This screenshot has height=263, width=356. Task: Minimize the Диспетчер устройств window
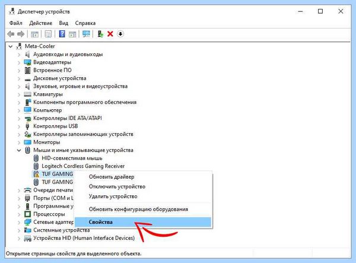click(x=300, y=11)
